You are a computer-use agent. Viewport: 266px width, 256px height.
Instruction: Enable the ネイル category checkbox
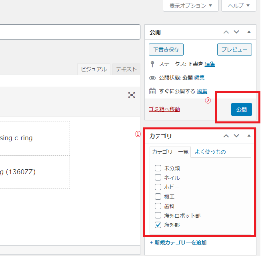(158, 178)
